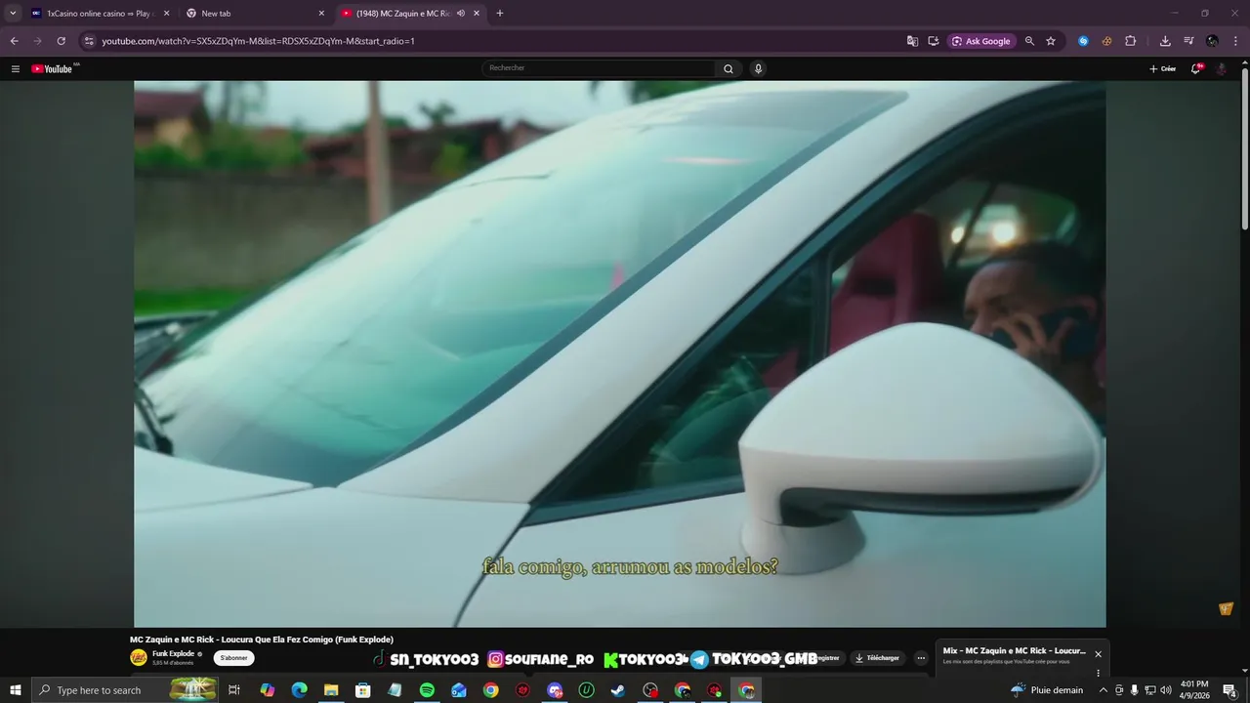Click the Ask Google button
This screenshot has height=703, width=1250.
click(981, 41)
